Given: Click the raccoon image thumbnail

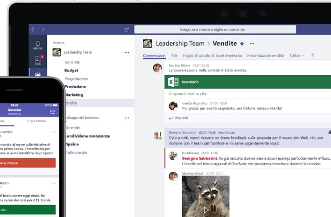Looking at the screenshot, I should (205, 196).
